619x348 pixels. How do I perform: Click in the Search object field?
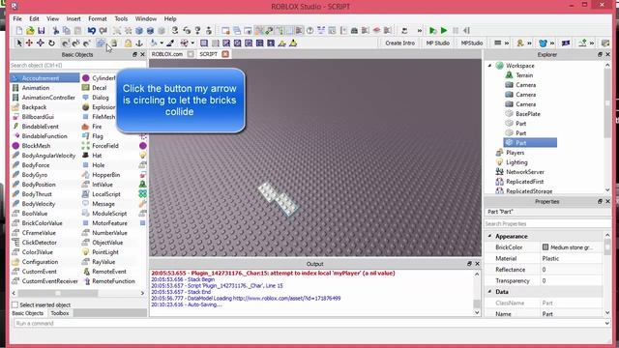tap(77, 65)
